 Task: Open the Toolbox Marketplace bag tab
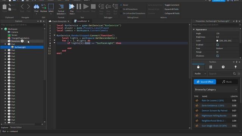click(x=198, y=67)
